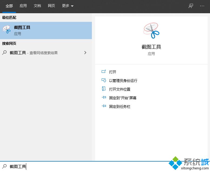Click the magnifier icon beside web result
Viewport: 210px width, 171px height.
pos(4,53)
